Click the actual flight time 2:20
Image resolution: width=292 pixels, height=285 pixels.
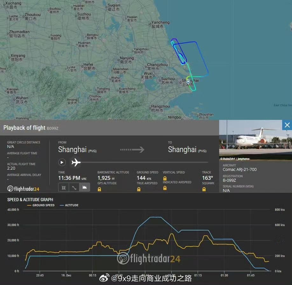pyautogui.click(x=11, y=168)
